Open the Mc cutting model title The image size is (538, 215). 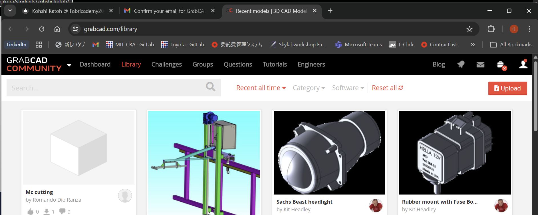pyautogui.click(x=39, y=192)
